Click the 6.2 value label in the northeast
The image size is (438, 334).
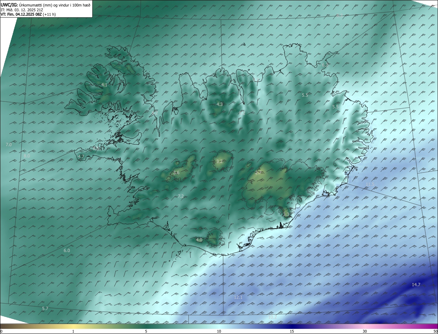click(x=325, y=65)
